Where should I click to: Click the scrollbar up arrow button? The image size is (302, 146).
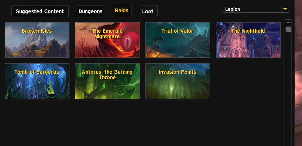(x=288, y=23)
